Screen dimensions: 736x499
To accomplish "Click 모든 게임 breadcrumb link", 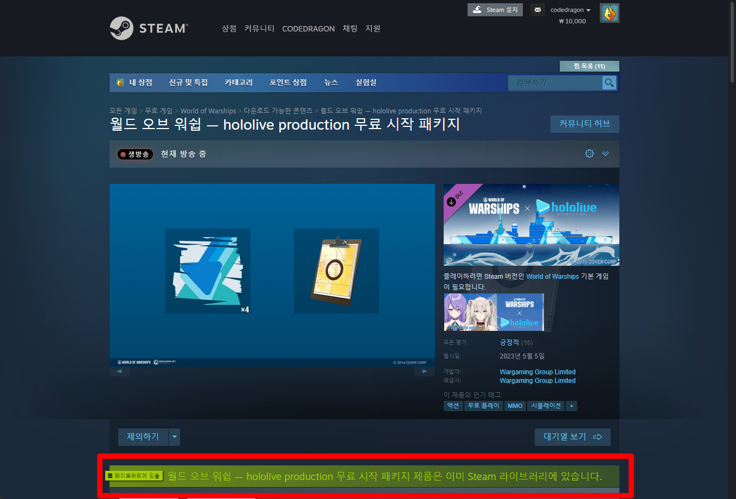I will (123, 111).
